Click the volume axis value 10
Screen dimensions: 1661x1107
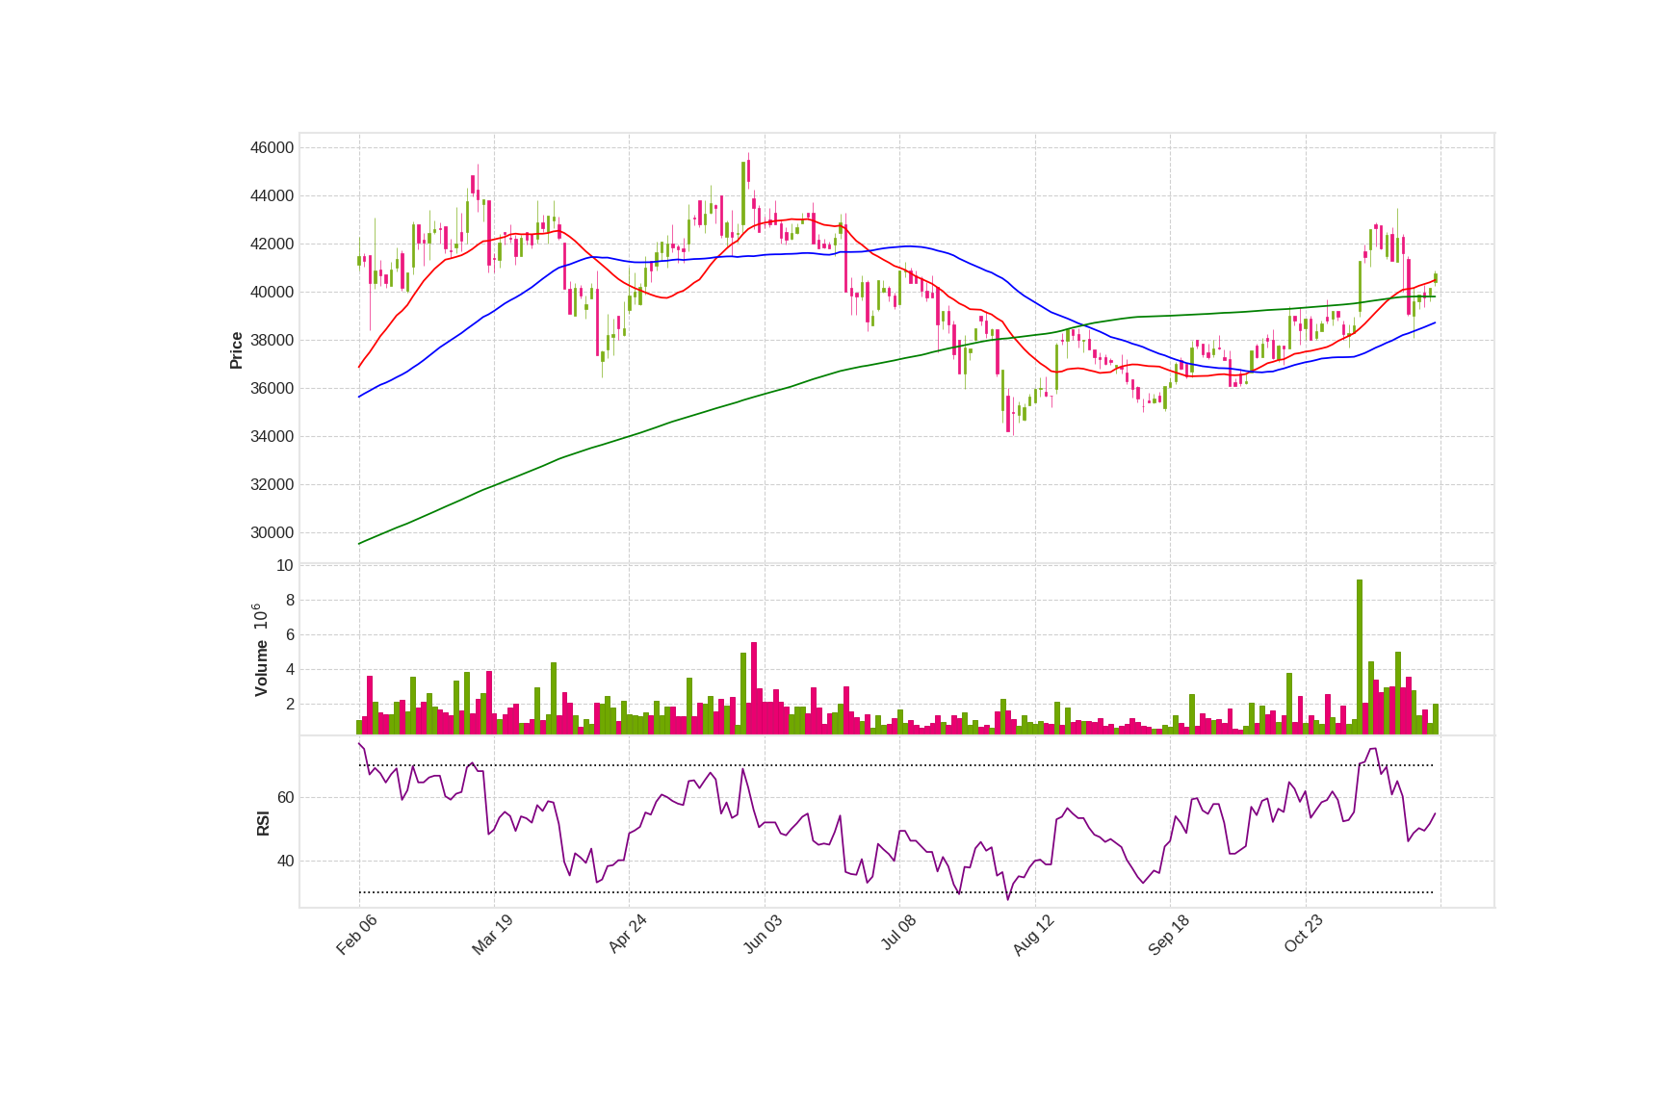(285, 565)
